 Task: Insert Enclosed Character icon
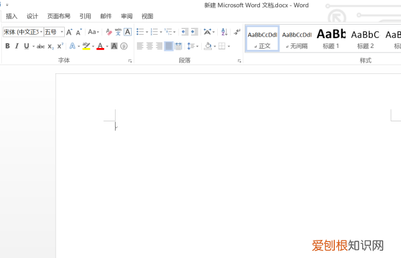[124, 46]
